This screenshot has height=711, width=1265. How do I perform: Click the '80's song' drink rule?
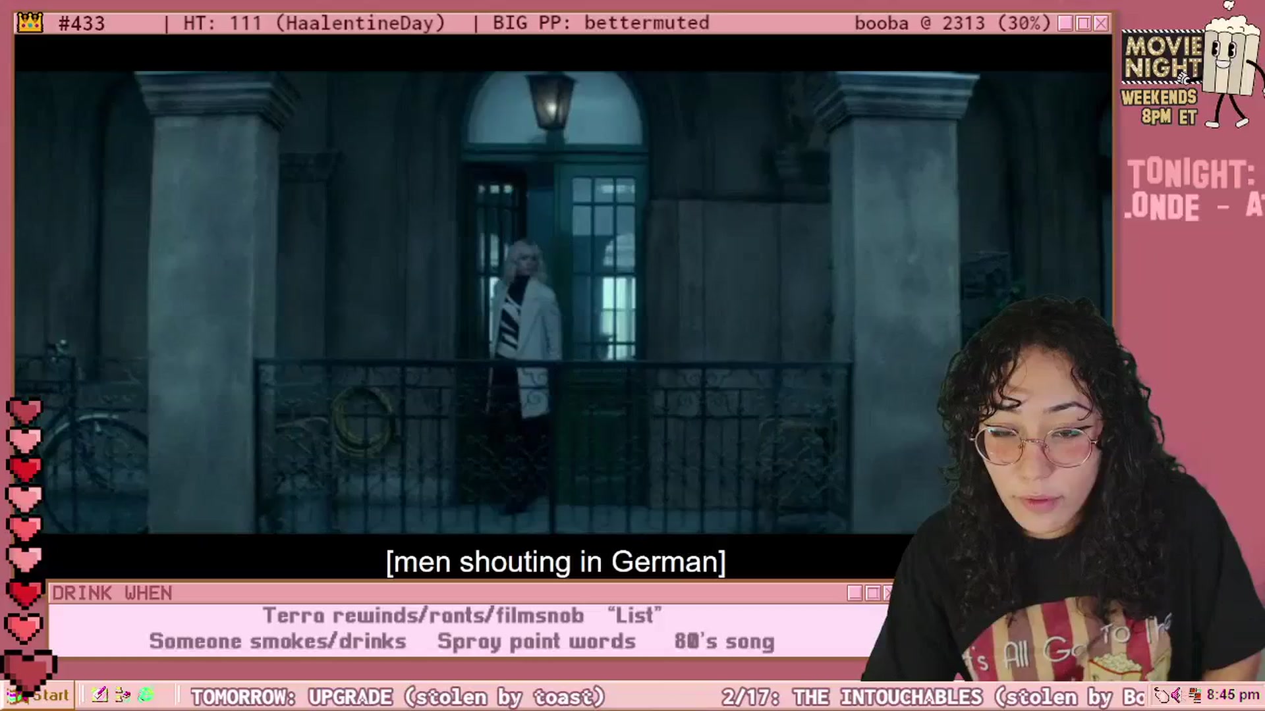724,641
